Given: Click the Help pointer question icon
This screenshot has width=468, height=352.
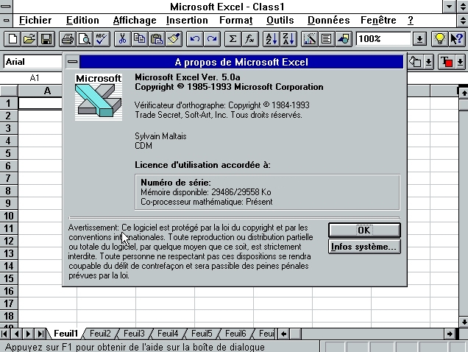Looking at the screenshot, I should (x=456, y=39).
